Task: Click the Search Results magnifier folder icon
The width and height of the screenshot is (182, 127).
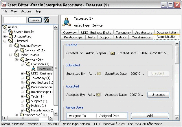Action: pos(10,31)
